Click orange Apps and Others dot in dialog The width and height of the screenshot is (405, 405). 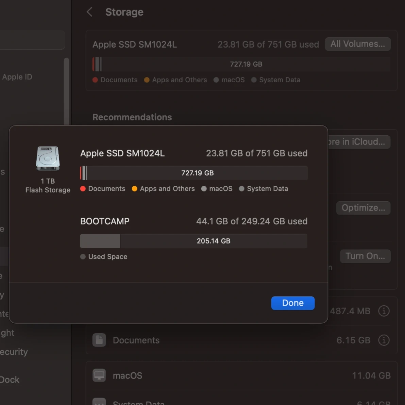(135, 189)
